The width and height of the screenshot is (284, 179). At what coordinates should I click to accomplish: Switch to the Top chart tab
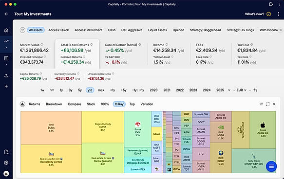coord(132,104)
